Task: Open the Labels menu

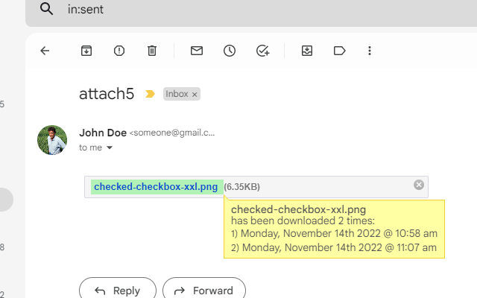Action: (x=340, y=51)
